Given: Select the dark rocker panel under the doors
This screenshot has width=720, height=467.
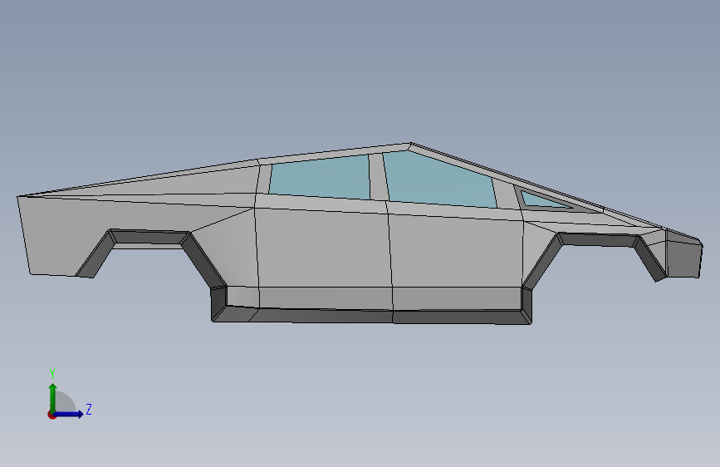Looking at the screenshot, I should [372, 316].
